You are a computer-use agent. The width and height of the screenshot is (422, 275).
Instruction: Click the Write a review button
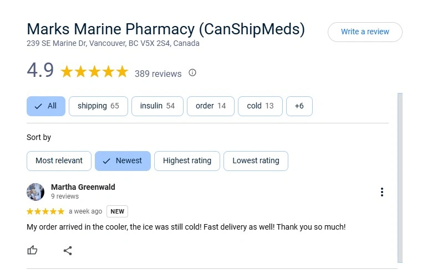365,32
